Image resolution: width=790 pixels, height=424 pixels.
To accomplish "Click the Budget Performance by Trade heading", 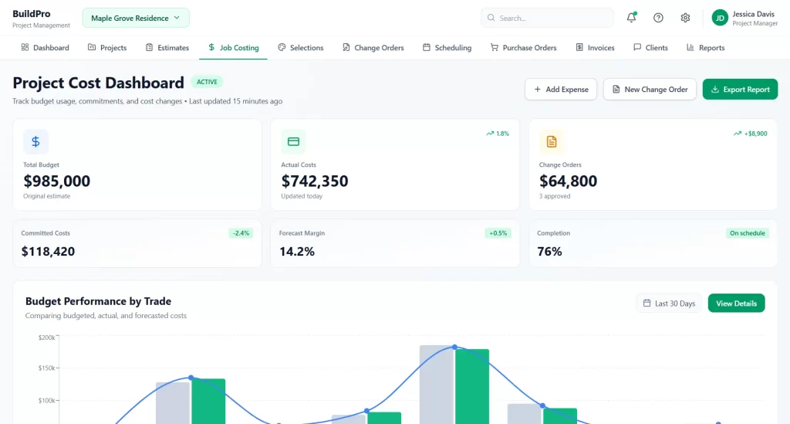I will pyautogui.click(x=98, y=301).
